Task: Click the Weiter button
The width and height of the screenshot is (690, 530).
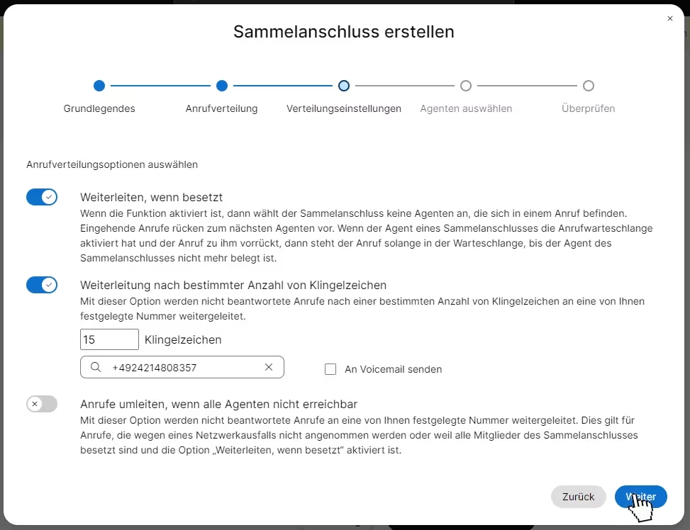Action: click(641, 497)
